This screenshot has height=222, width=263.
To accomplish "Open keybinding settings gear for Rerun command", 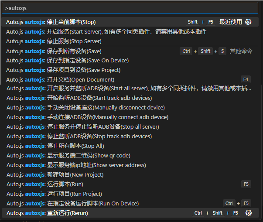I will (x=249, y=213).
